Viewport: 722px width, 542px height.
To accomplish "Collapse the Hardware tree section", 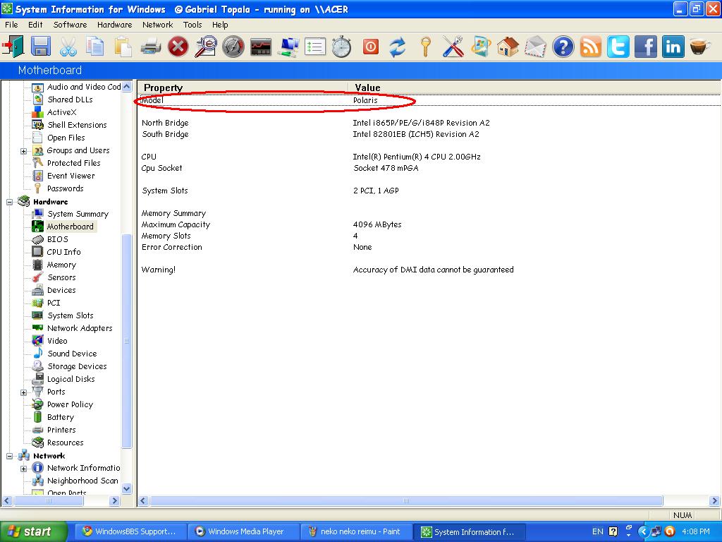I will (9, 202).
